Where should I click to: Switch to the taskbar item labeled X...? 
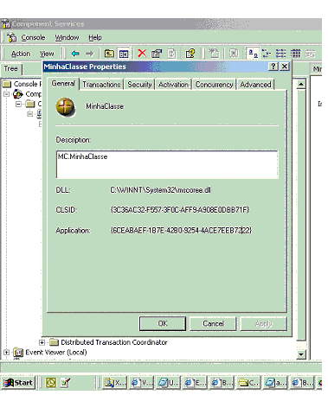tap(114, 383)
